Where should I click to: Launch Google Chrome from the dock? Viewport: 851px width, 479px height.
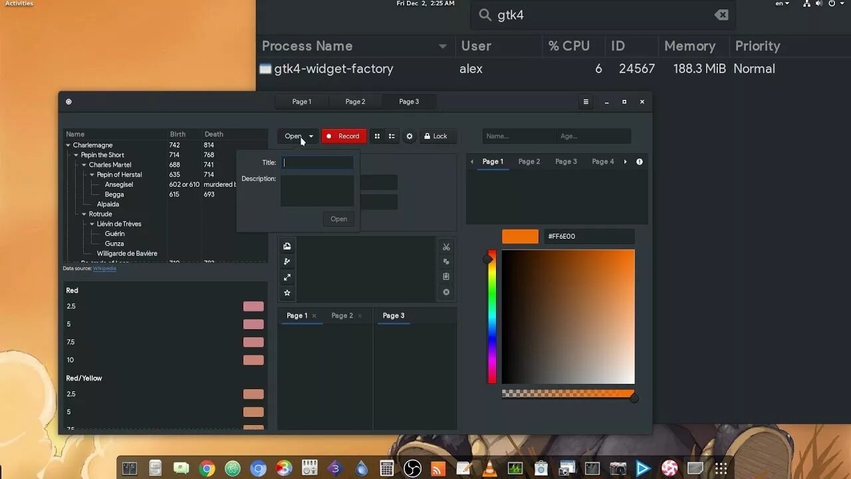pyautogui.click(x=207, y=468)
